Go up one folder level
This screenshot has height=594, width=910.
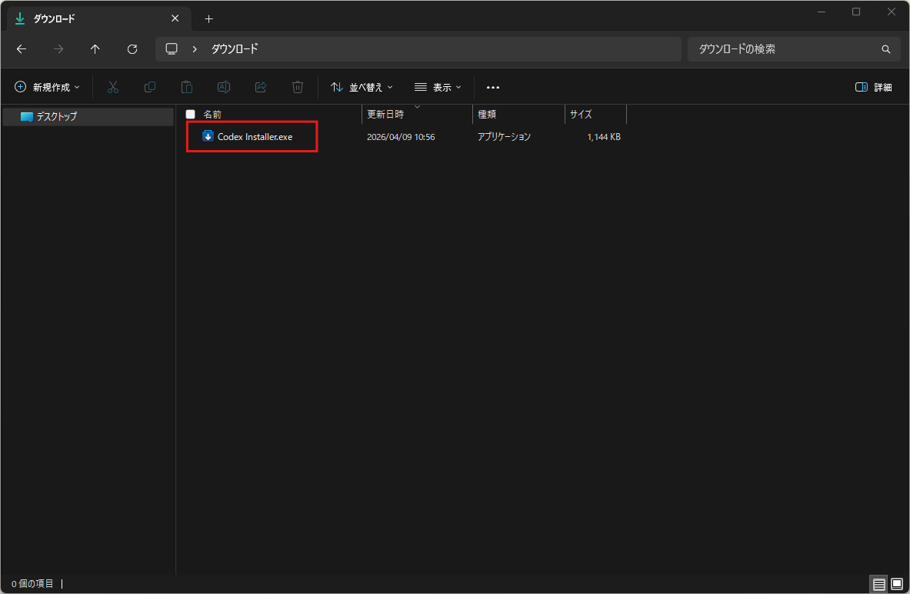click(x=95, y=49)
